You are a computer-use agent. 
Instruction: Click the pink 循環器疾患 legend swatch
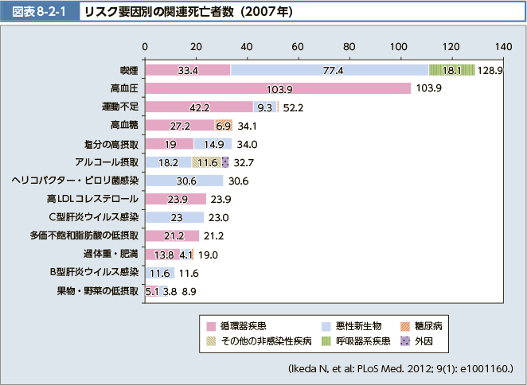tap(212, 325)
